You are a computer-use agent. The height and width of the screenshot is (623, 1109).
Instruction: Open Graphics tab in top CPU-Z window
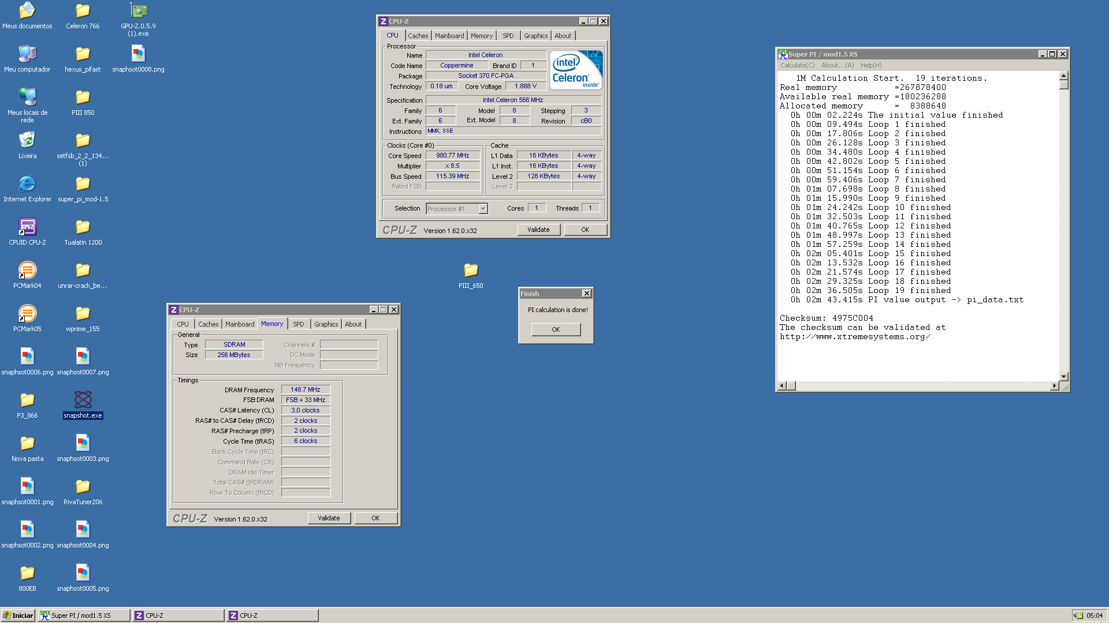coord(535,36)
